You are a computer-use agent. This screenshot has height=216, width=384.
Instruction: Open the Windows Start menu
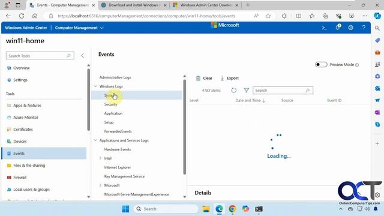tap(125, 209)
